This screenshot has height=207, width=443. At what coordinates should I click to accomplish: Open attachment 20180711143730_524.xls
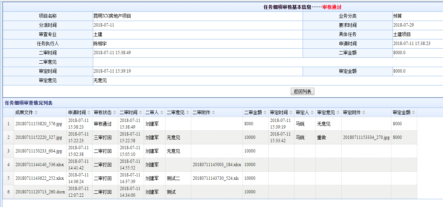coord(216,178)
